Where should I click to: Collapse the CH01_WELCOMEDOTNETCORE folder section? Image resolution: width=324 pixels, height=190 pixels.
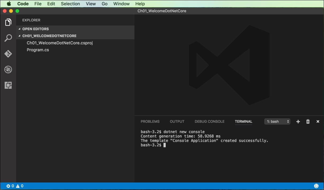pos(75,36)
